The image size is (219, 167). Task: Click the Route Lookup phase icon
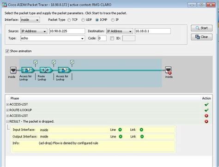pos(46,70)
